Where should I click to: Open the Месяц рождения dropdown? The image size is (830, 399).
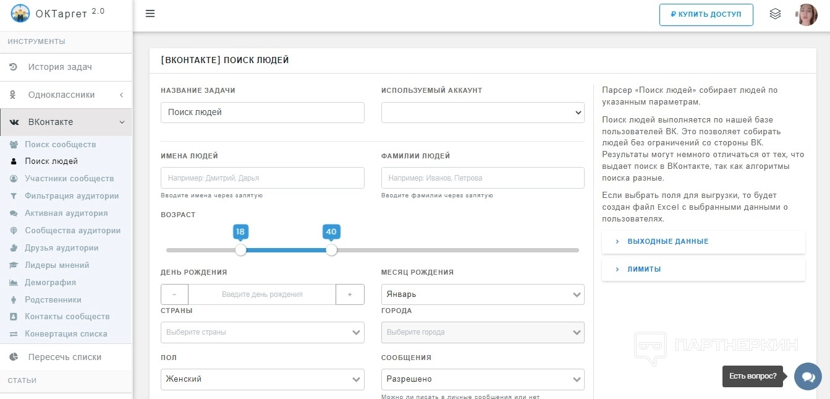tap(483, 294)
